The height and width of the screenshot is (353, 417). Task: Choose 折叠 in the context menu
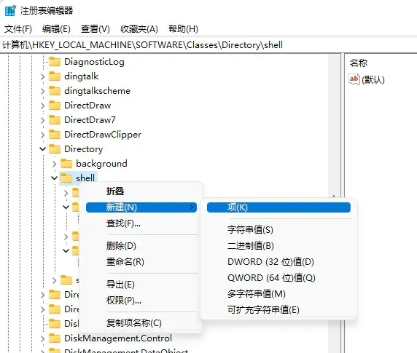point(141,191)
